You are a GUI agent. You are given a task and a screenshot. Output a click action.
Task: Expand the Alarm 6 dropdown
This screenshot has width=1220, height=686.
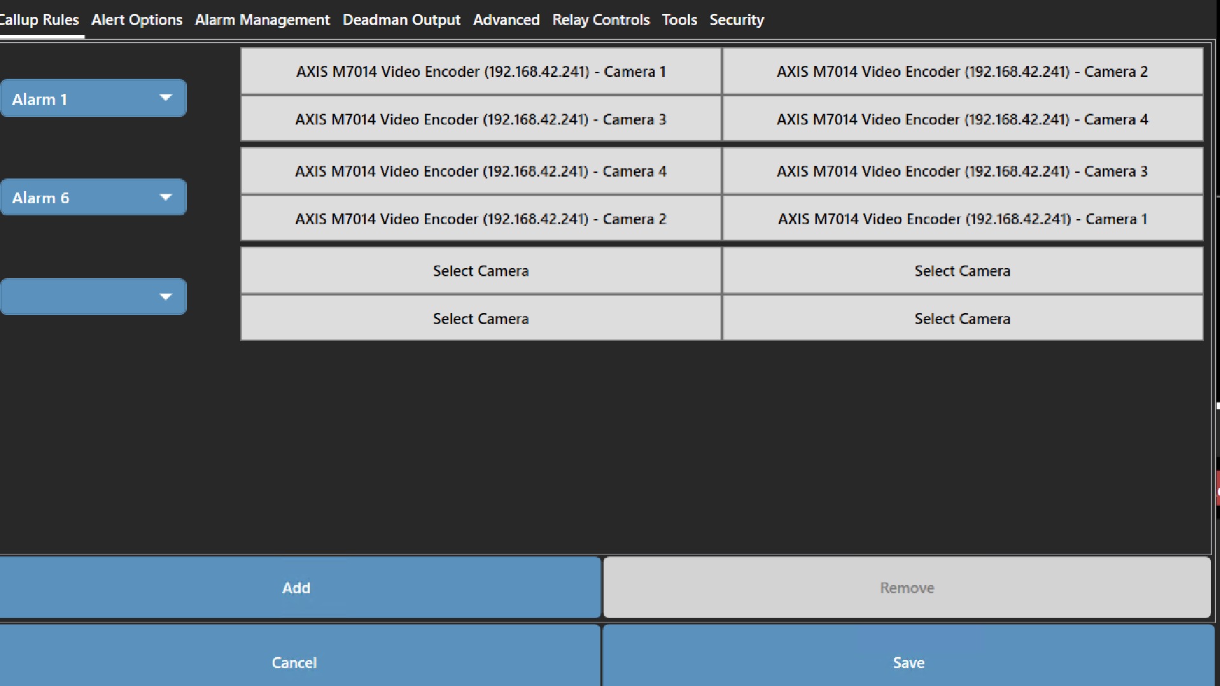point(93,198)
